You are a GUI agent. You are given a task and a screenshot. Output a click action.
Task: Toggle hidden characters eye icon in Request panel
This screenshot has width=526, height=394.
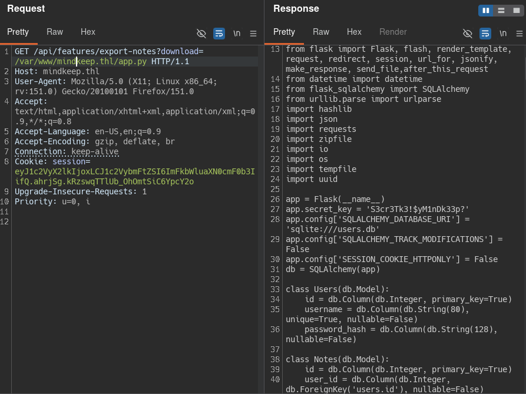[x=201, y=34]
